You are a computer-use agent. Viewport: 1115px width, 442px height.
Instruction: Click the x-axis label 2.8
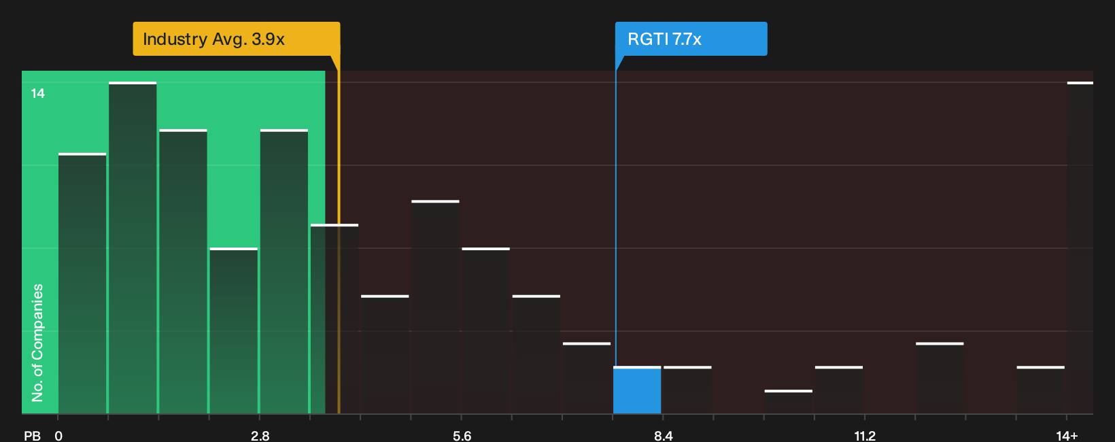click(260, 435)
